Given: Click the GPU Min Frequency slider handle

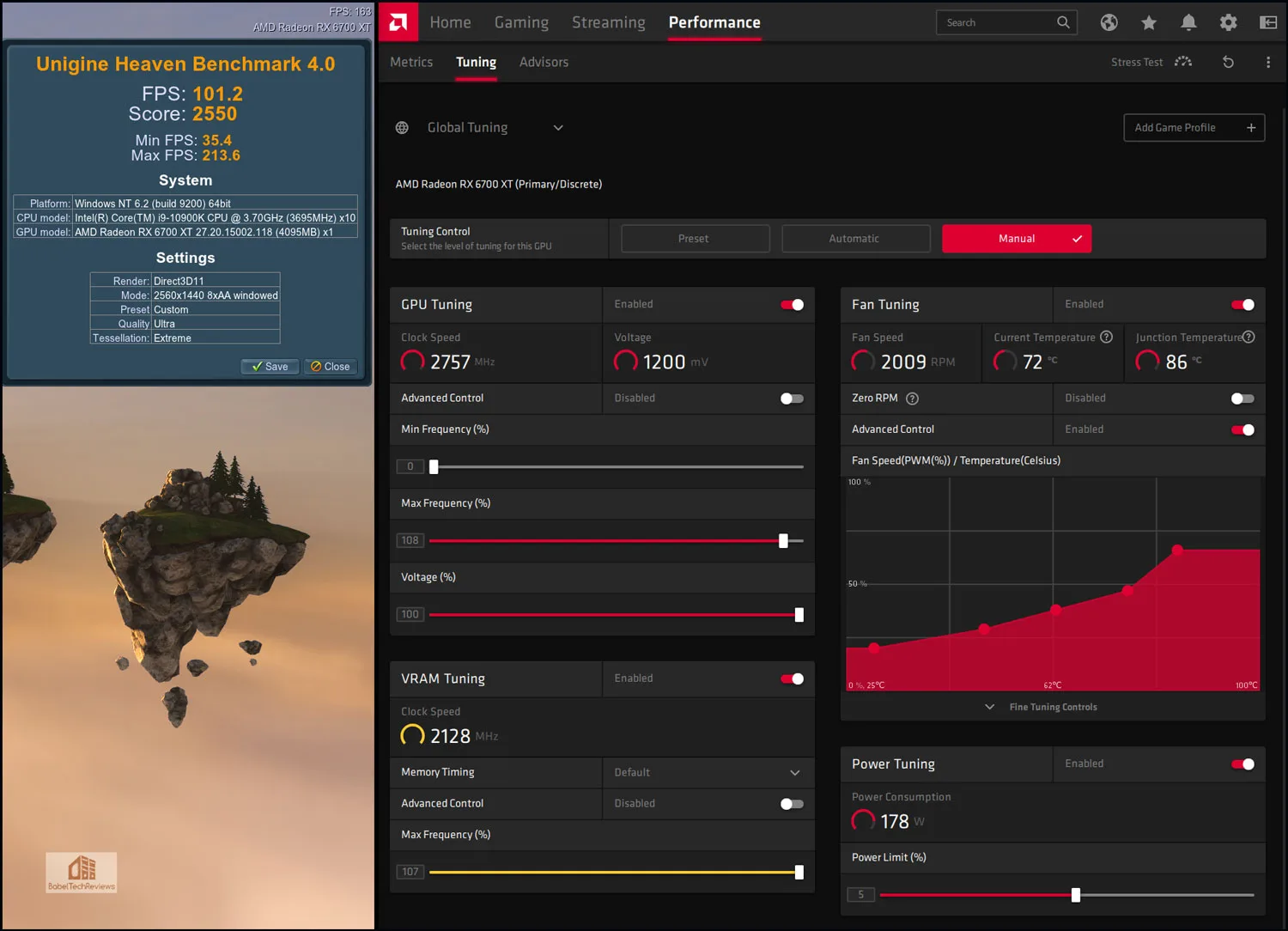Looking at the screenshot, I should pyautogui.click(x=434, y=467).
